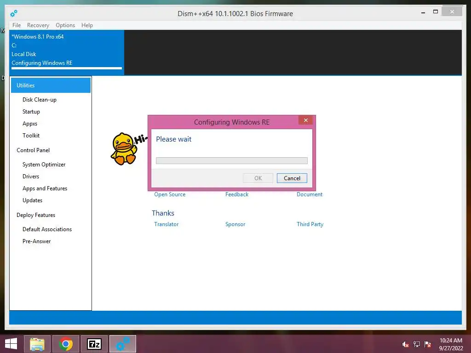Screen dimensions: 471x353
Task: Open 7-Zip from the taskbar
Action: (x=94, y=344)
